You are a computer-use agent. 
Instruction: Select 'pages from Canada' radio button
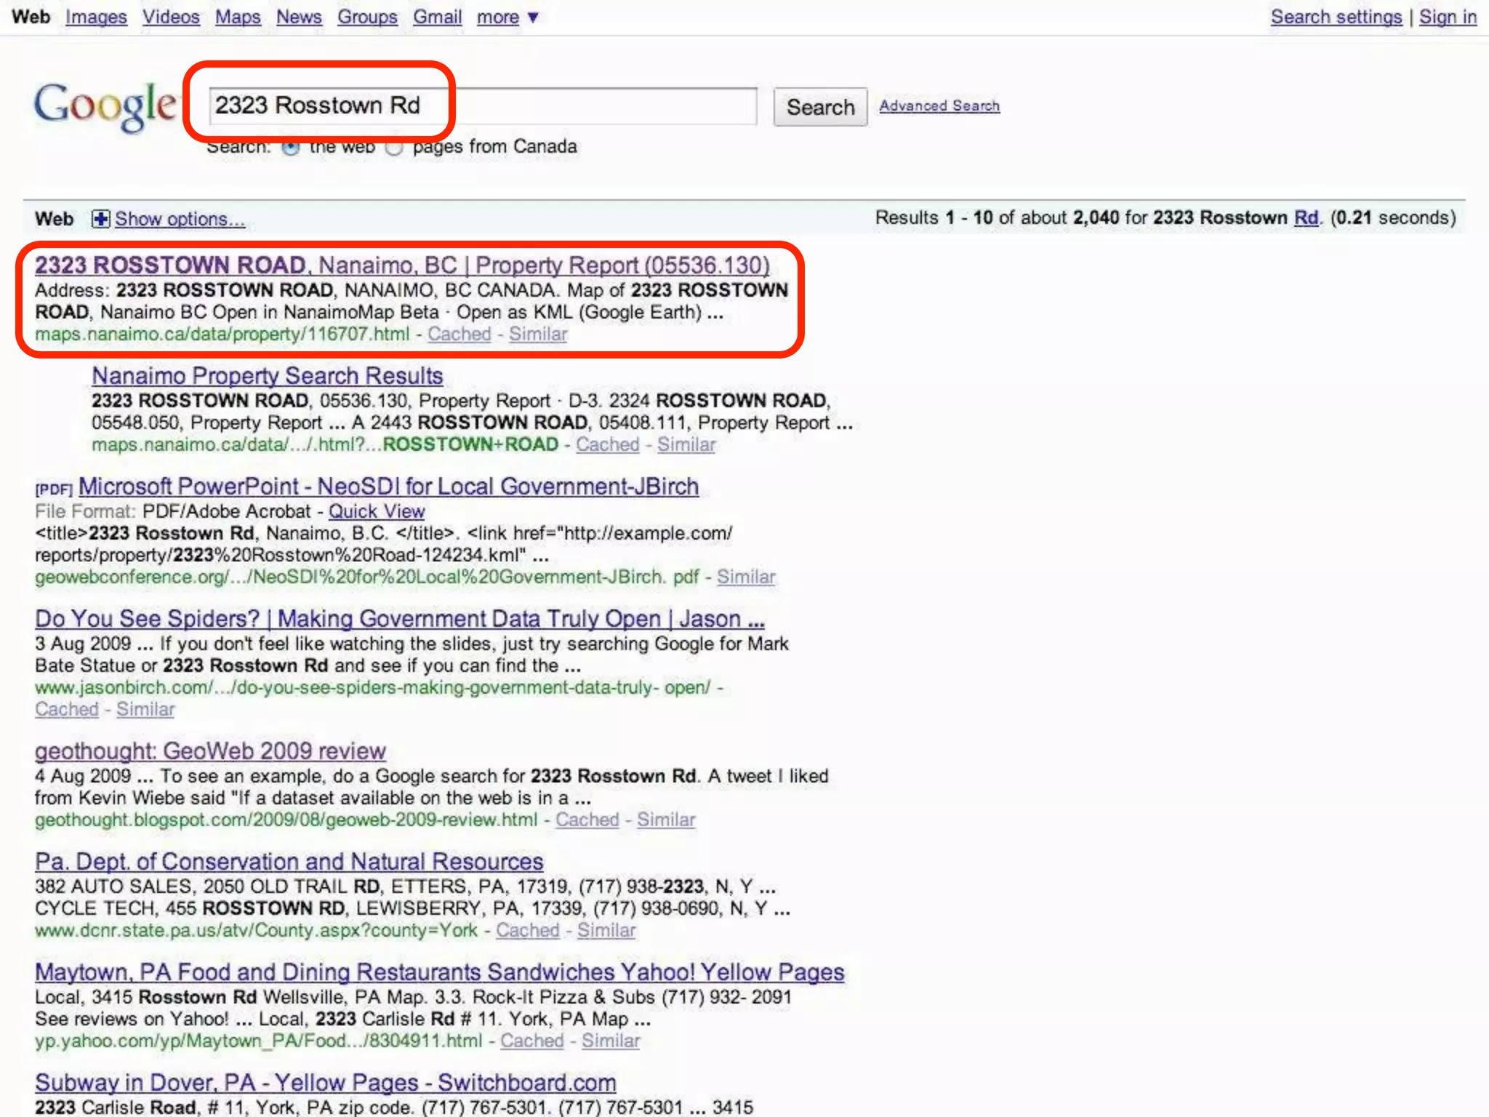(x=394, y=148)
